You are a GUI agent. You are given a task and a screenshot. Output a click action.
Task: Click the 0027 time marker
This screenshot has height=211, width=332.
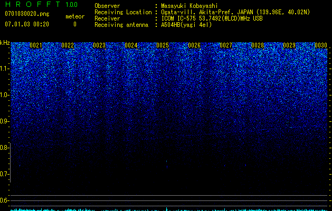click(x=226, y=45)
